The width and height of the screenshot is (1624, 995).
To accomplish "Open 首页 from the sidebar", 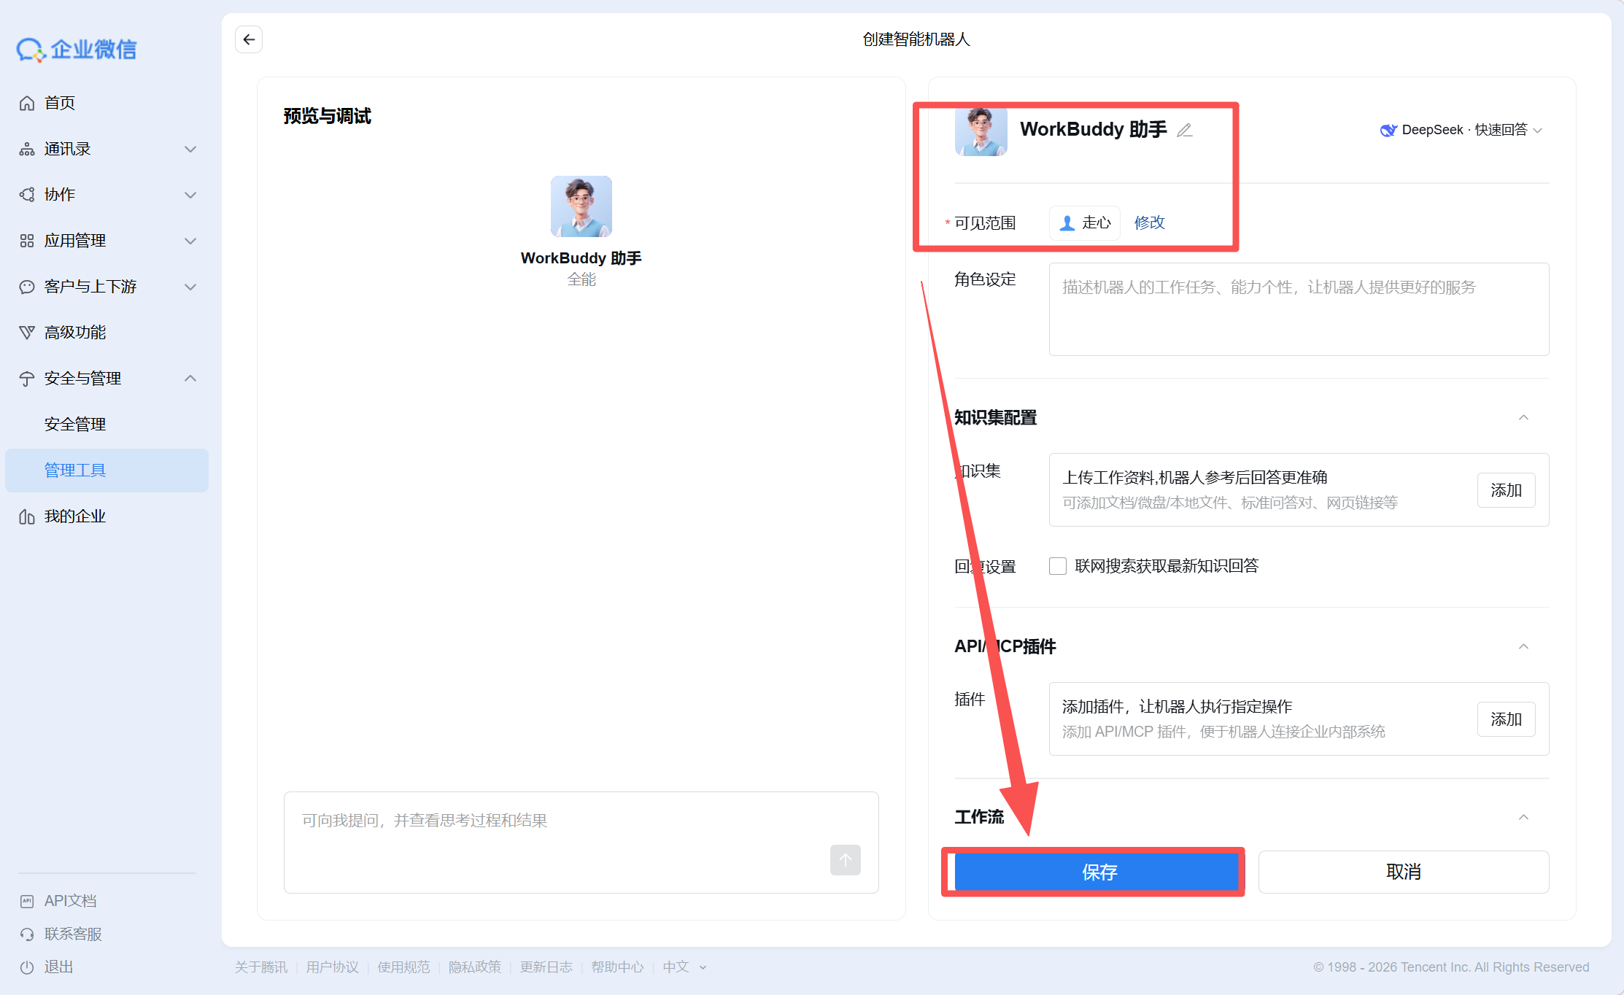I will 59,103.
